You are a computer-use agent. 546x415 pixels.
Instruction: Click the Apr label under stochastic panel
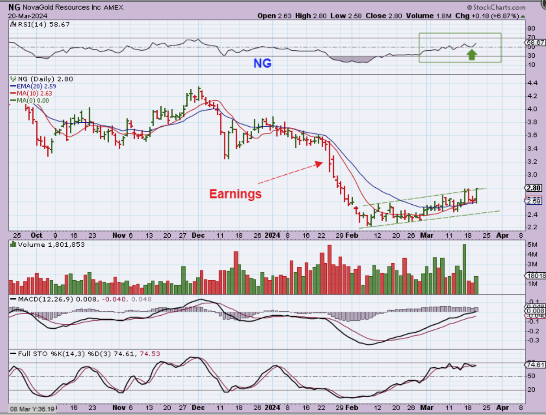coord(503,408)
